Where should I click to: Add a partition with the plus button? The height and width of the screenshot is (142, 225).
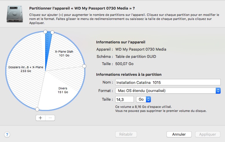40,118
